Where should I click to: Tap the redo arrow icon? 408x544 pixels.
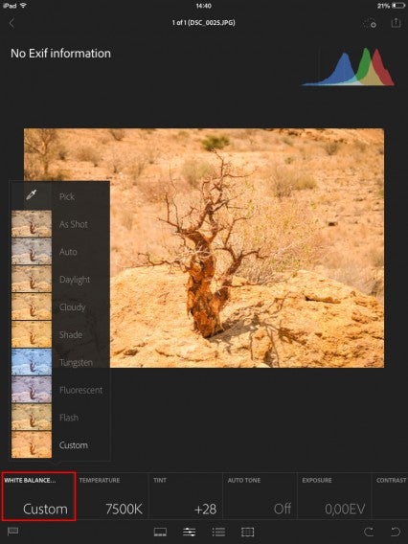369,532
